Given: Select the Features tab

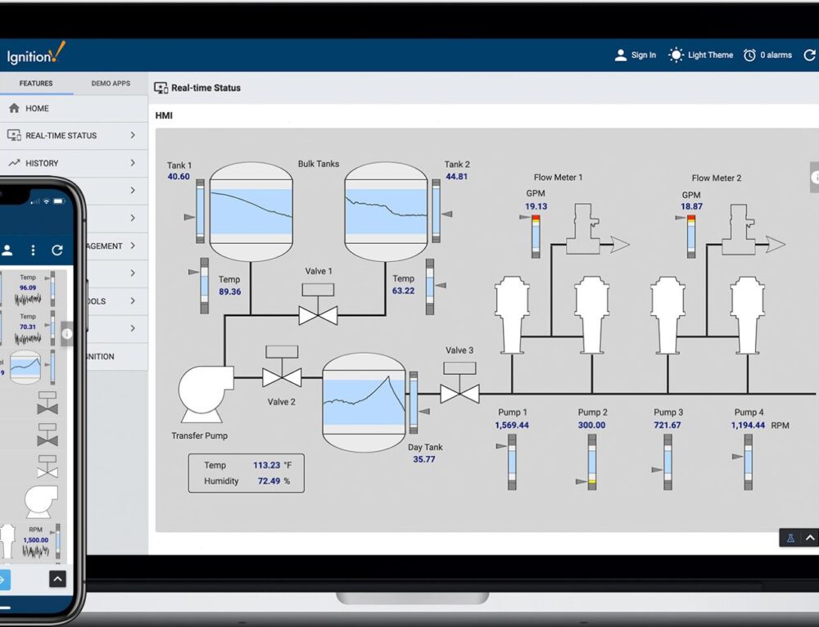Looking at the screenshot, I should click(37, 83).
